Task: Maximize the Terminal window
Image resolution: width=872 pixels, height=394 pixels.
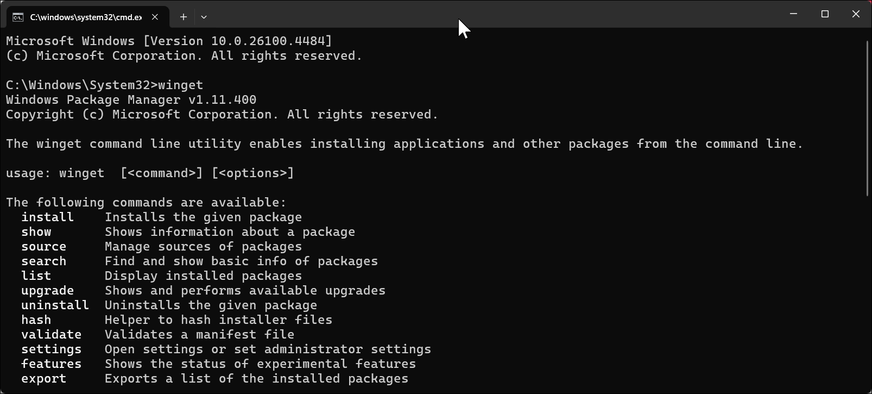Action: (x=825, y=14)
